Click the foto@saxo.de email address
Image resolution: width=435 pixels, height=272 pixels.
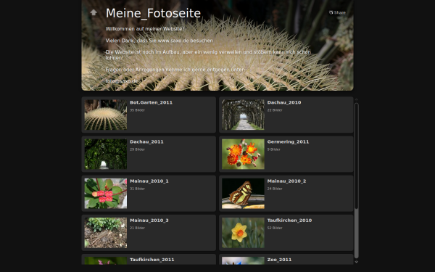(x=122, y=81)
